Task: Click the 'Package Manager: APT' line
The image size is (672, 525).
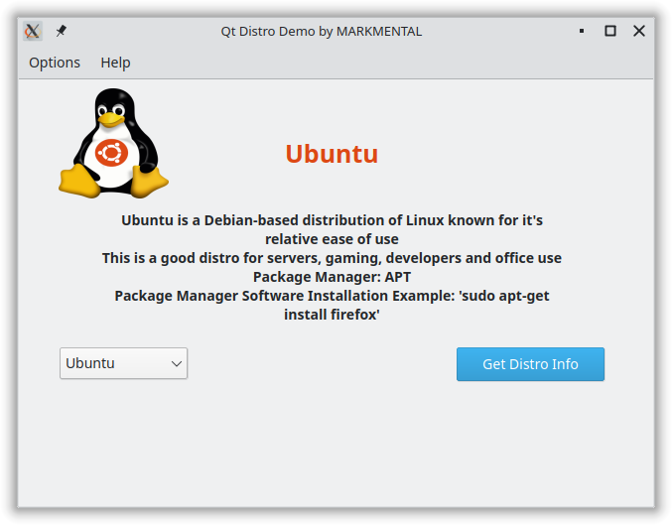Action: click(x=332, y=277)
